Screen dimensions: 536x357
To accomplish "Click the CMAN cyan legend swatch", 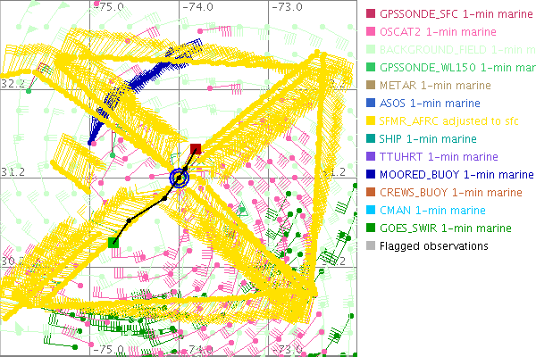I will point(370,210).
